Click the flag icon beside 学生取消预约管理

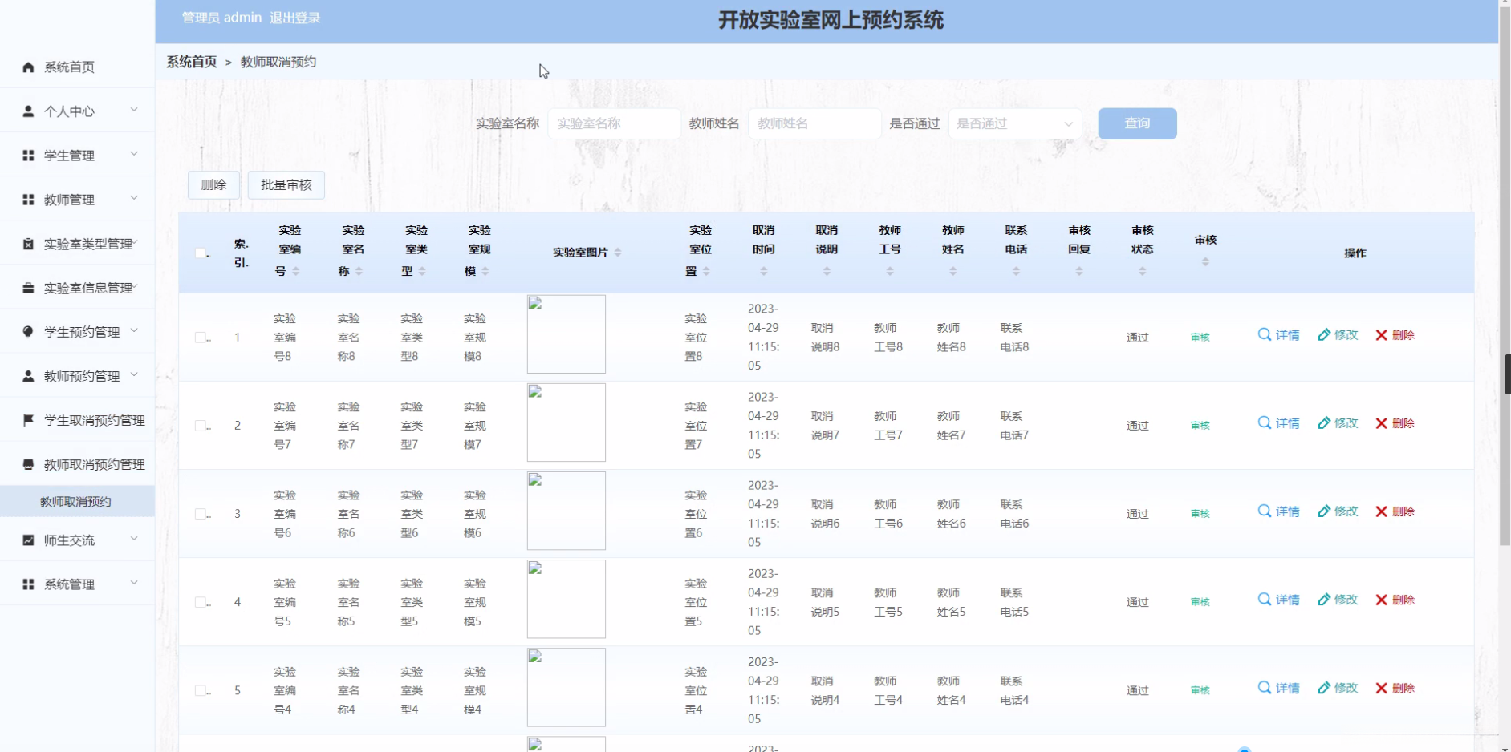point(28,420)
